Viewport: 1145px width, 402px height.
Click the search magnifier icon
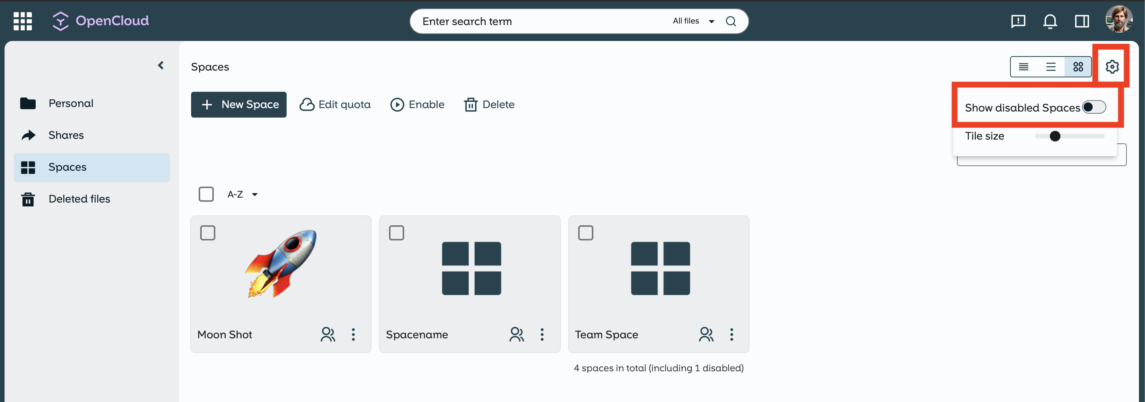click(x=731, y=21)
